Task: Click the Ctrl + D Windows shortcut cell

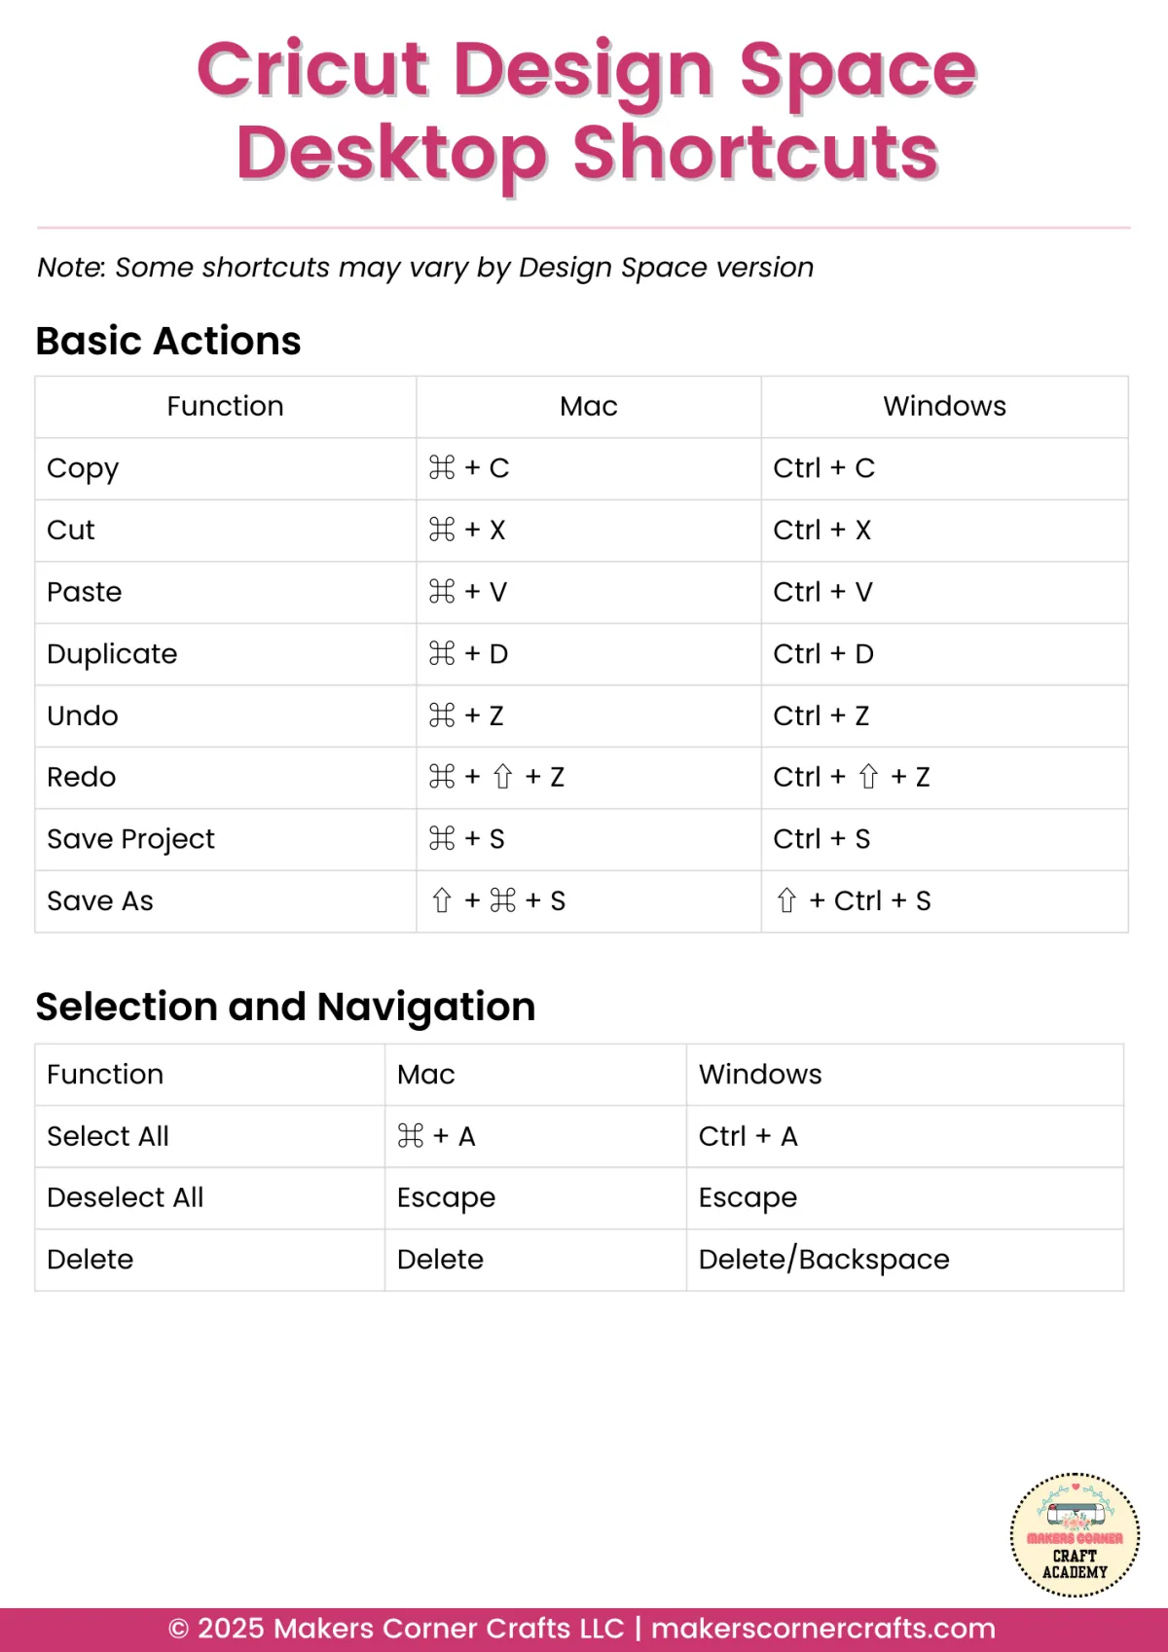Action: coord(823,654)
